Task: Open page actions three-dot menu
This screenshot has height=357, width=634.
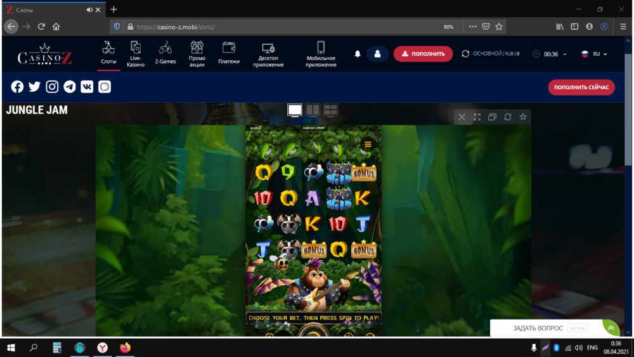Action: [473, 27]
